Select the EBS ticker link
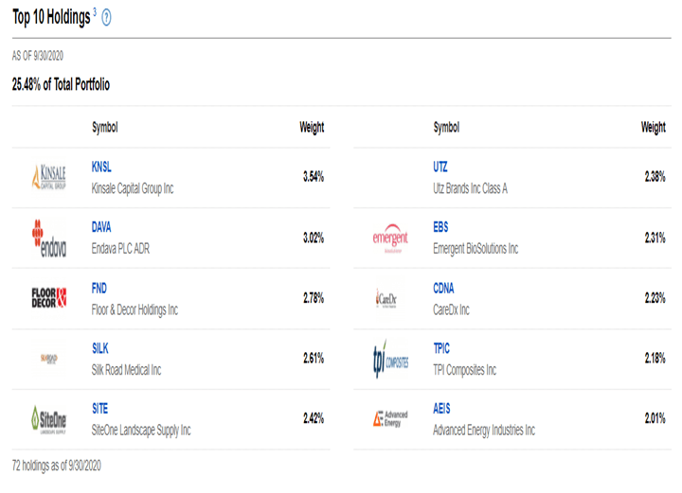The height and width of the screenshot is (493, 682). [441, 227]
